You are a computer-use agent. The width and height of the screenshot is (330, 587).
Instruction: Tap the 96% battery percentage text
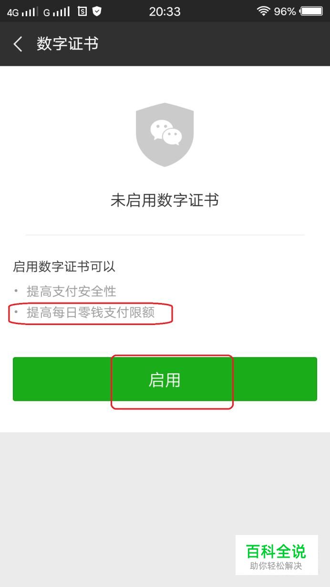coord(285,11)
